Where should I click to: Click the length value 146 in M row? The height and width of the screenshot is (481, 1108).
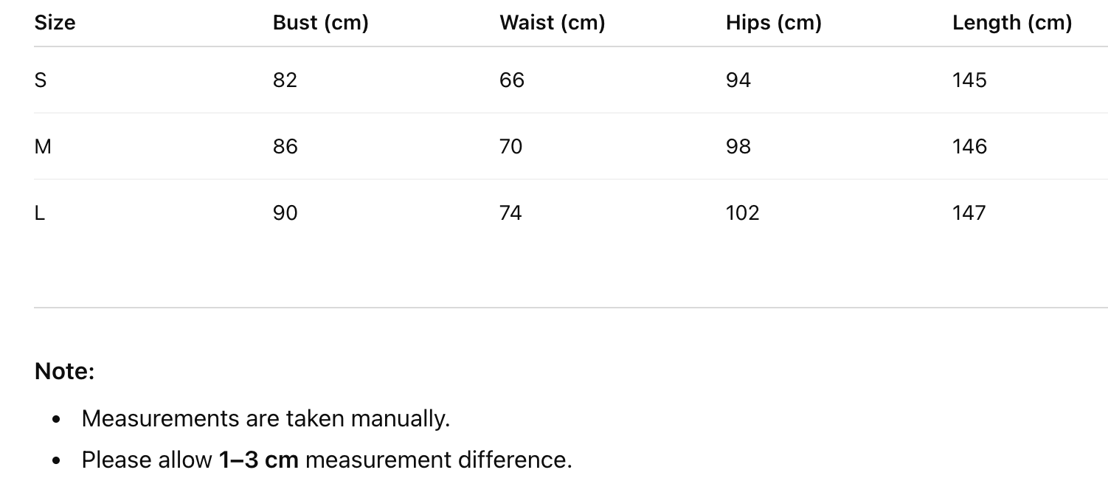969,147
